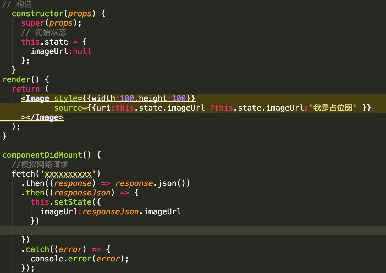Click the '我是占位图' placeholder string
Image resolution: width=386 pixels, height=273 pixels.
point(333,108)
